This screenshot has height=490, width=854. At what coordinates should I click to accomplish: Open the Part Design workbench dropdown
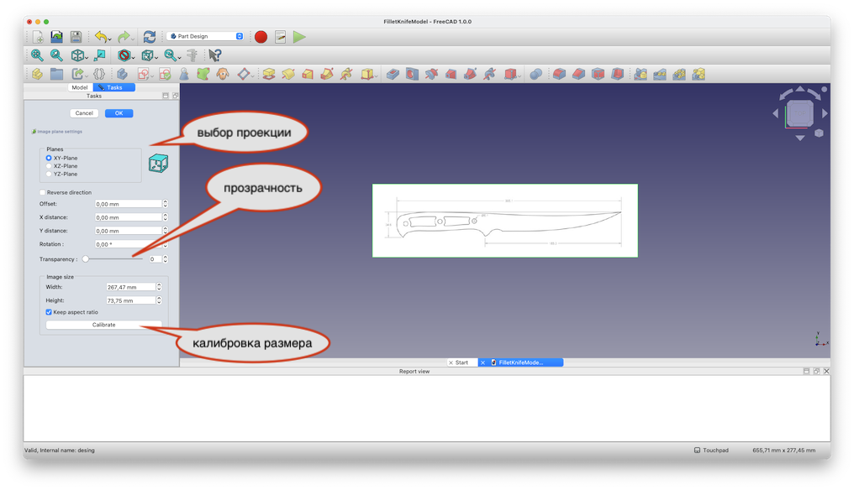click(206, 37)
